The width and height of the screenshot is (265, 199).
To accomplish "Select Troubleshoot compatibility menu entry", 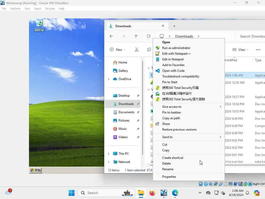I will coord(189,76).
